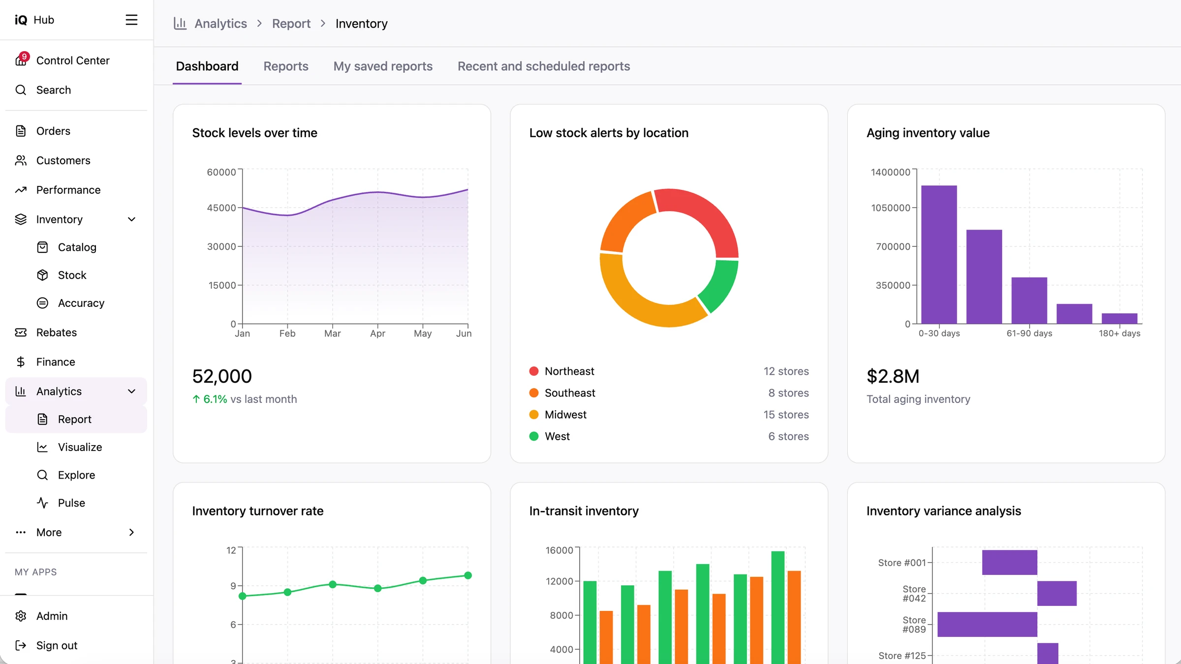Image resolution: width=1181 pixels, height=664 pixels.
Task: Click 'In-transit inventory' card title
Action: pyautogui.click(x=584, y=511)
